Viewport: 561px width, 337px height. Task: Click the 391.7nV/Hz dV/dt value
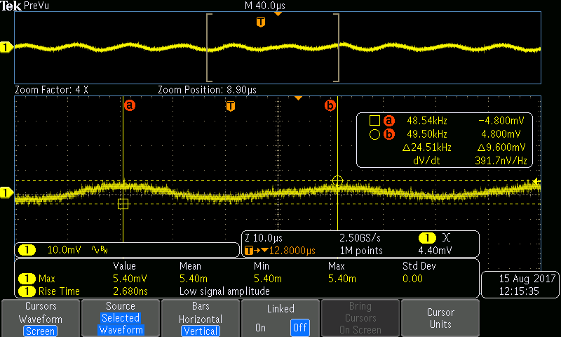click(x=501, y=161)
